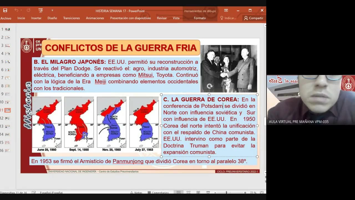Image resolution: width=355 pixels, height=200 pixels.
Task: Switch to Normal view icon
Action: tap(179, 192)
